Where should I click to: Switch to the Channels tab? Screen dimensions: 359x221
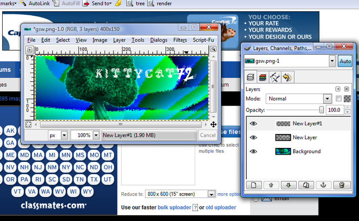(x=262, y=78)
